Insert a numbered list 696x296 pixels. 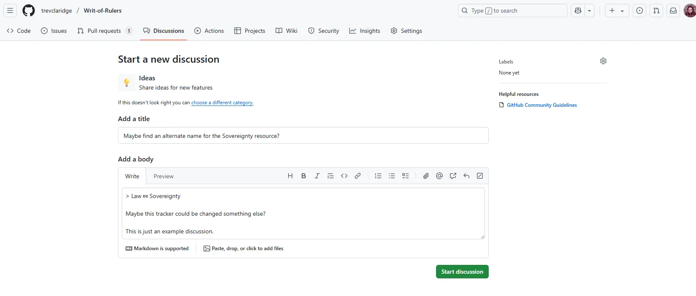(x=378, y=176)
